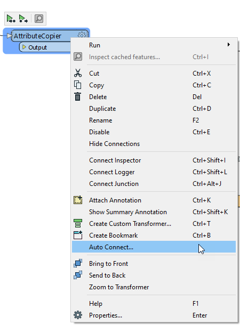
Task: Select Attach Annotation
Action: [154, 200]
